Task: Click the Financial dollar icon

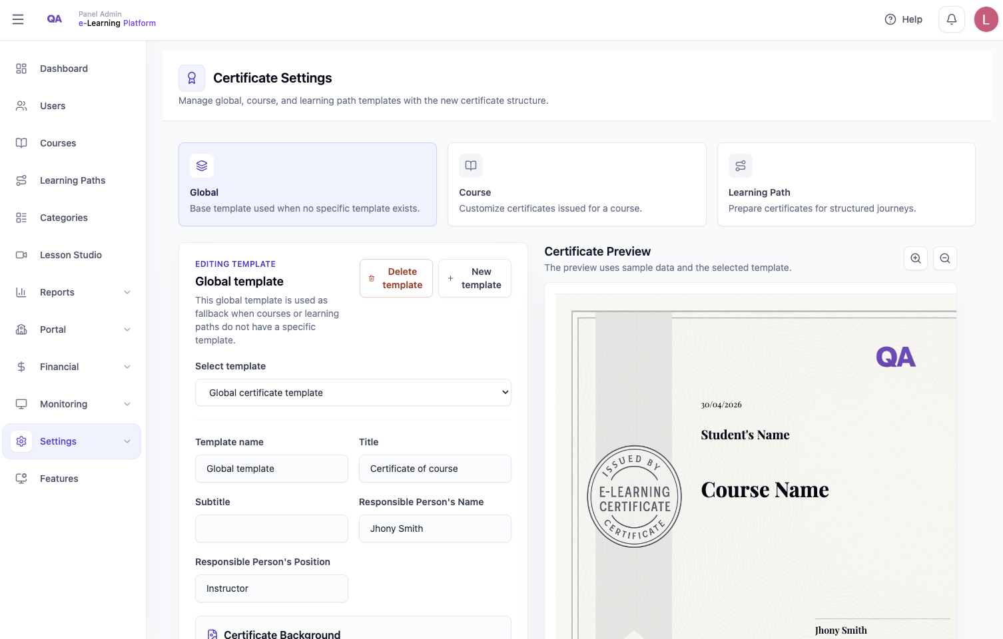Action: (x=21, y=367)
